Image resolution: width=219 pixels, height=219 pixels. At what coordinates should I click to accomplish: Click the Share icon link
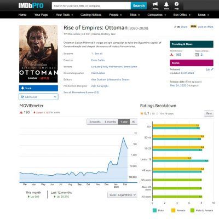pyautogui.click(x=181, y=27)
